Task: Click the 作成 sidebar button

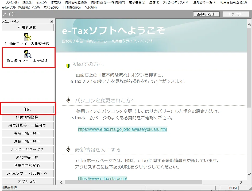Action: [28, 109]
